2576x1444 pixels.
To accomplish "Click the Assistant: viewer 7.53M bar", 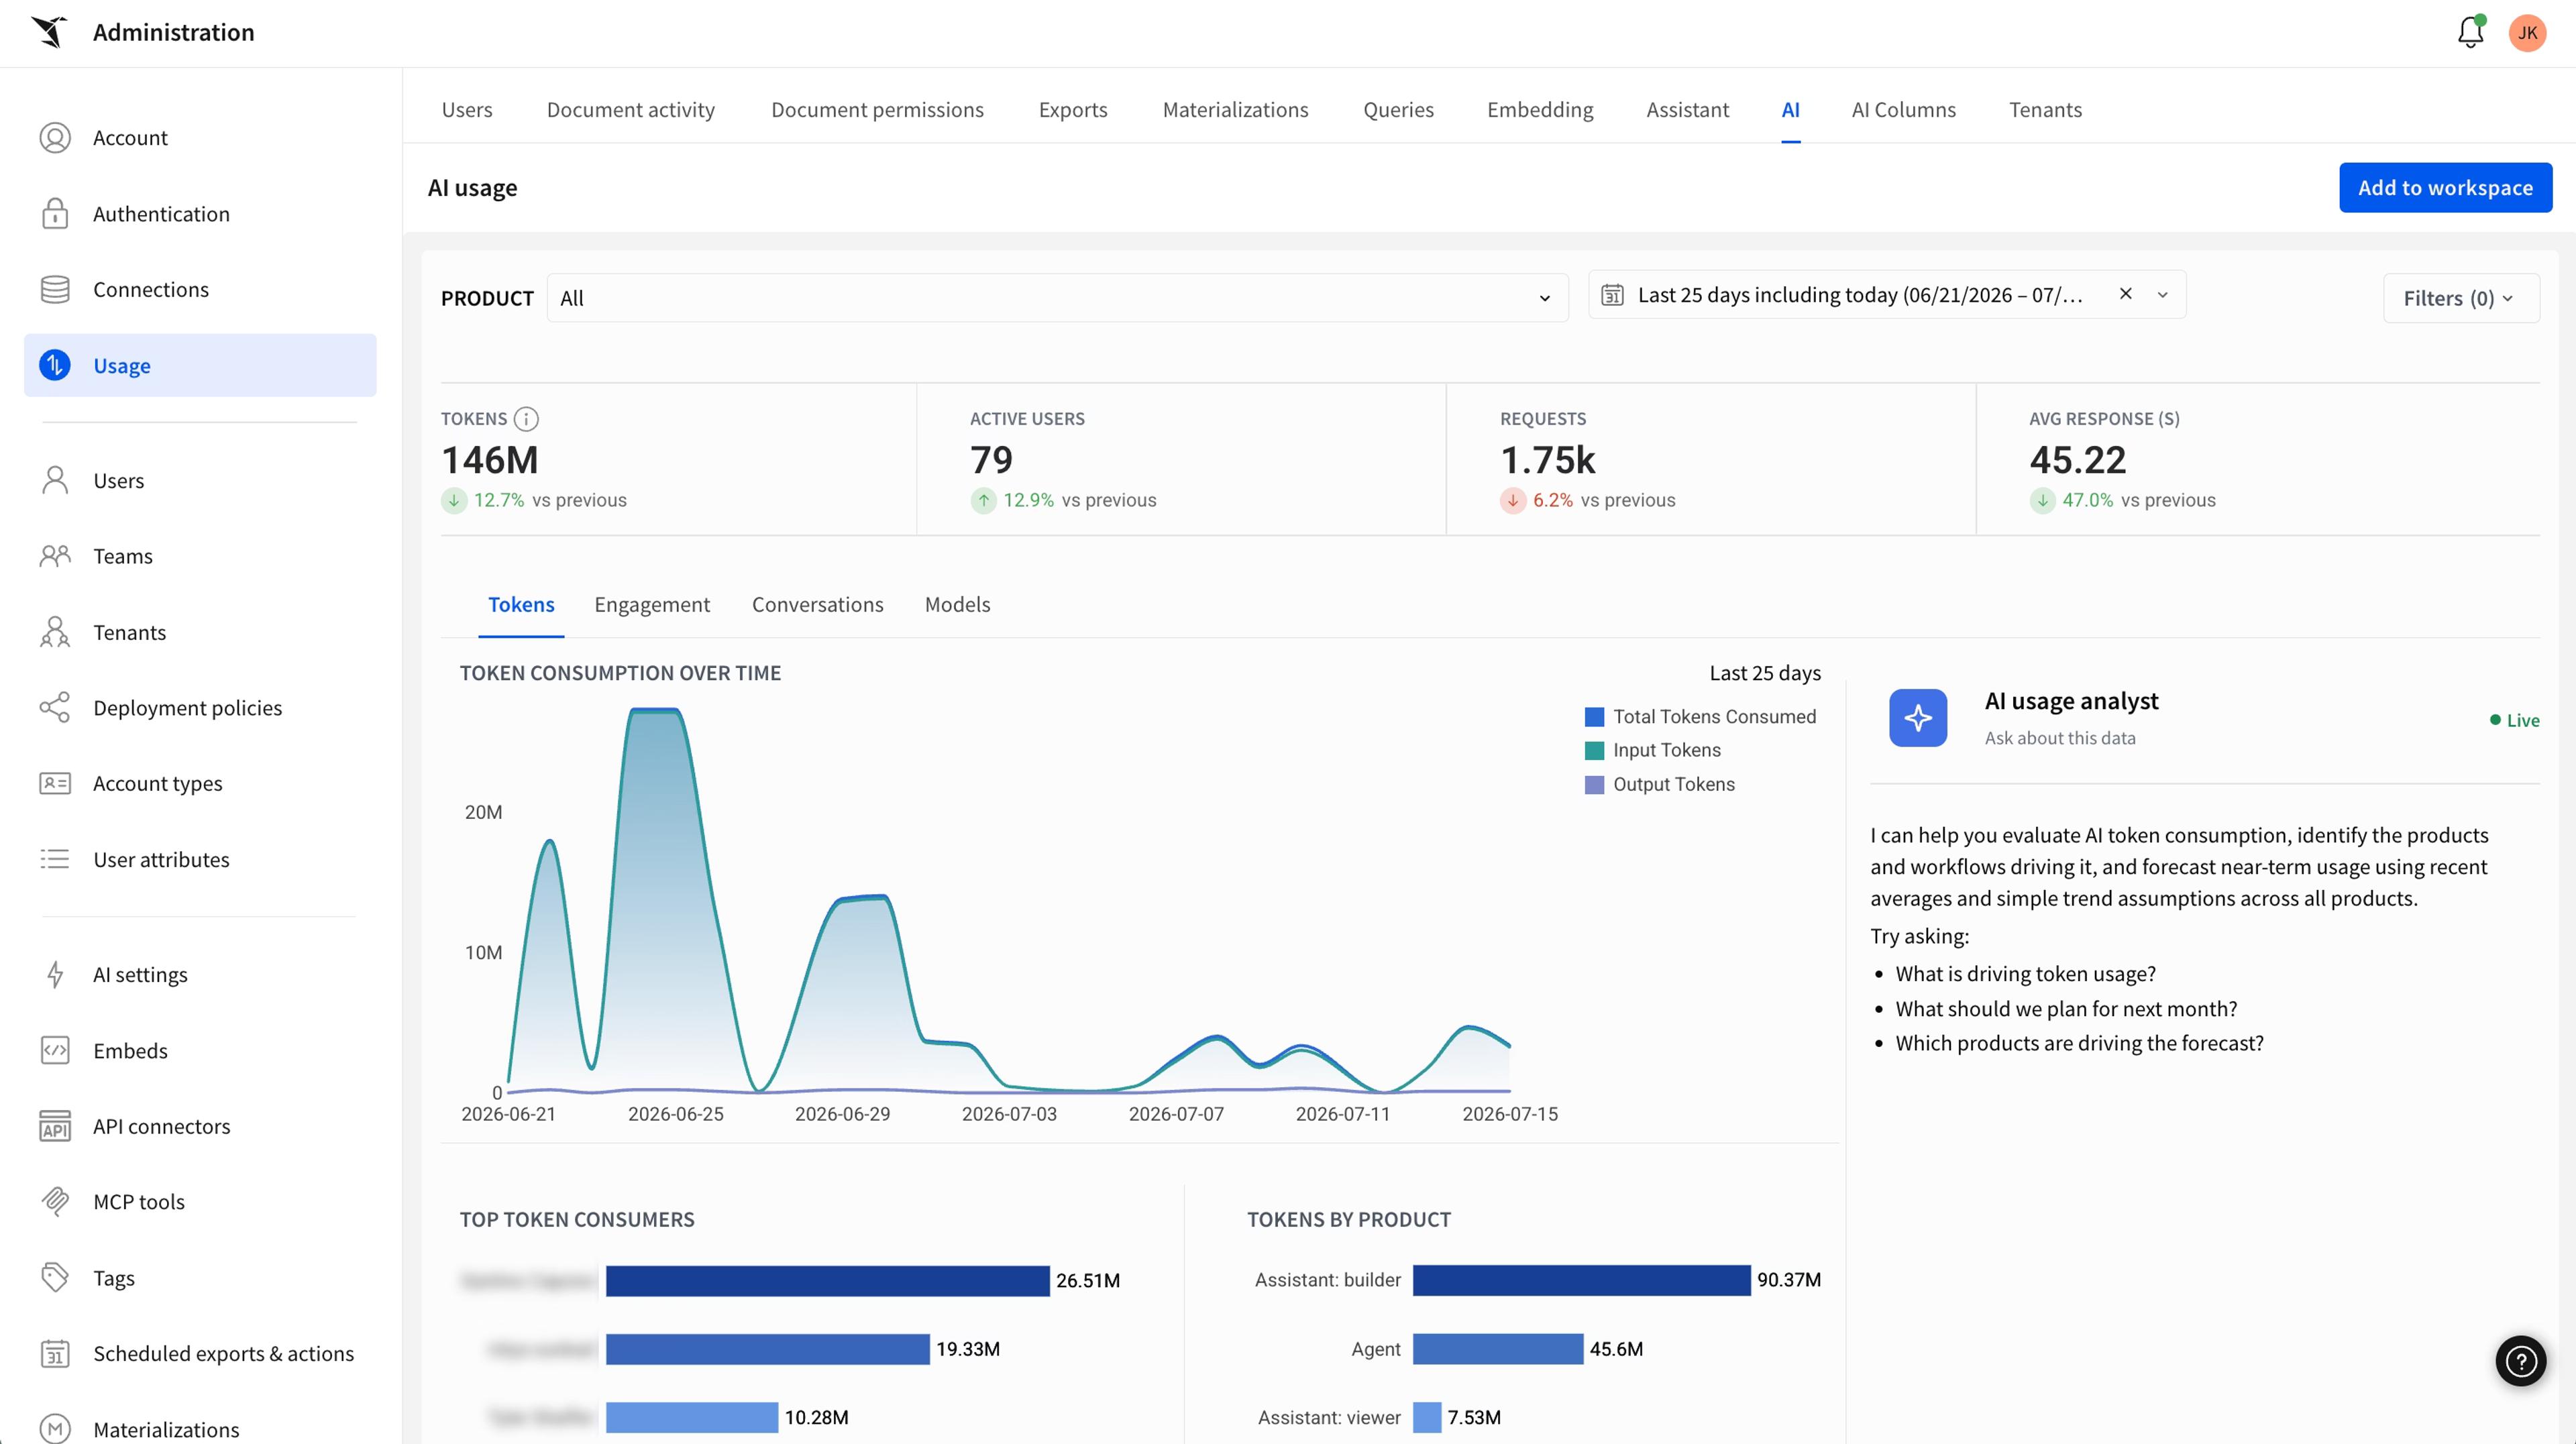I will (x=1427, y=1417).
